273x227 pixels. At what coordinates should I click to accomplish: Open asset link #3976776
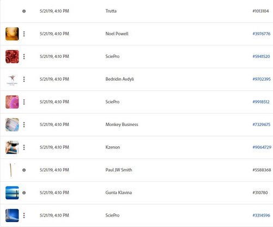262,34
